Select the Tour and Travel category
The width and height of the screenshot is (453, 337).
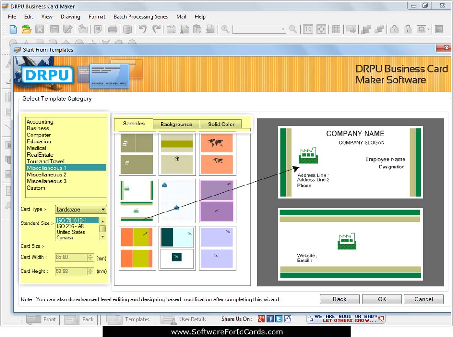(x=46, y=162)
